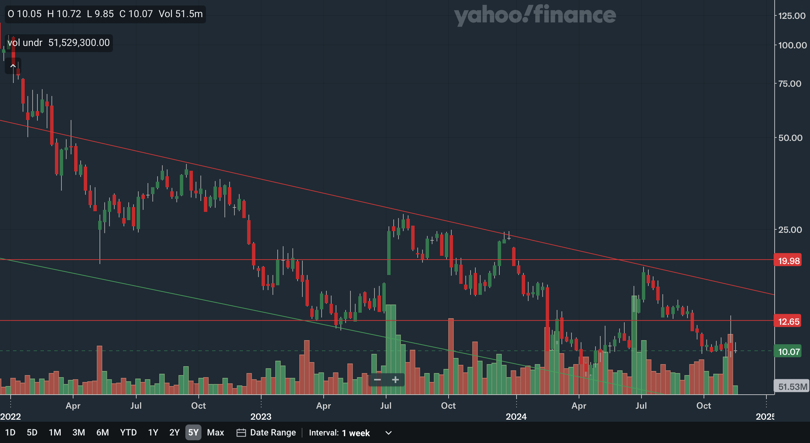
Task: Click the chart zoom in plus button
Action: 395,380
